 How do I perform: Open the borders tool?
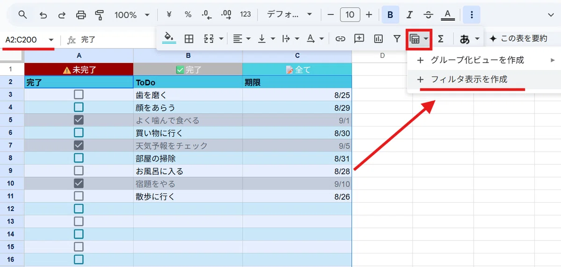189,39
